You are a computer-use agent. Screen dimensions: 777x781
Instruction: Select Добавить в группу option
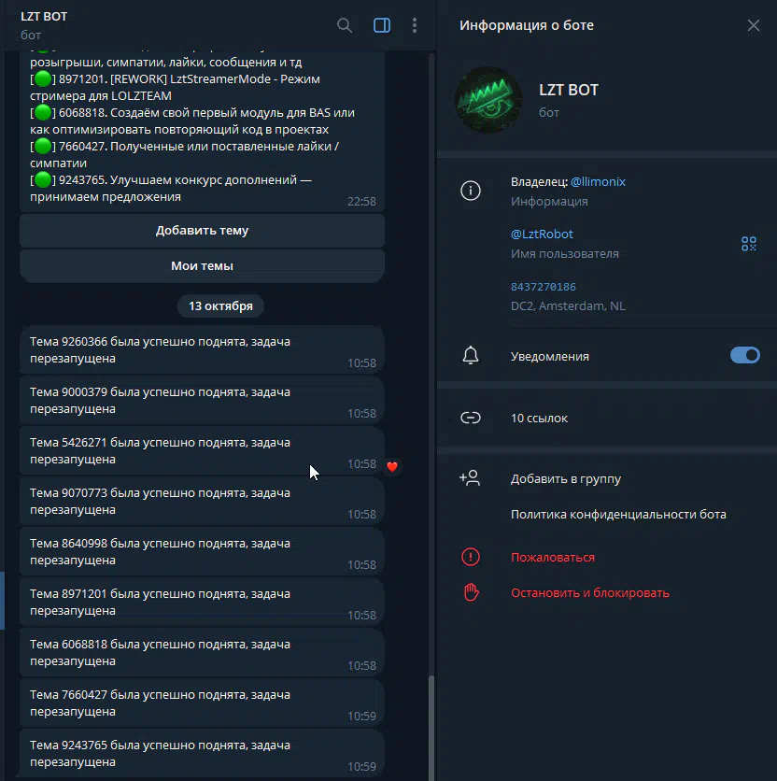pyautogui.click(x=565, y=479)
